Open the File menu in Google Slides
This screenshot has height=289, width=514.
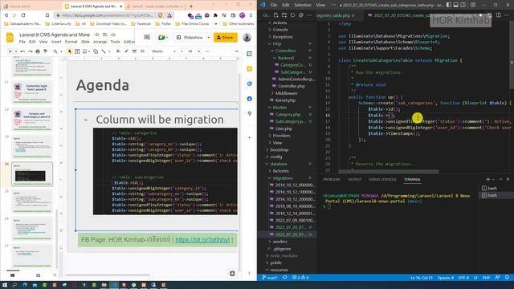pyautogui.click(x=22, y=42)
